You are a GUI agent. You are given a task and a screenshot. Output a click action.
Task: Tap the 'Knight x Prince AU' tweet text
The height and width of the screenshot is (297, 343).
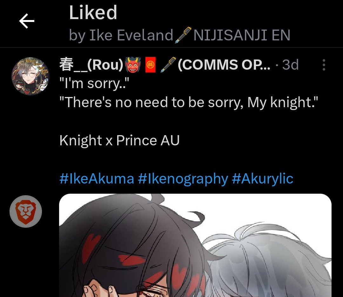(119, 141)
